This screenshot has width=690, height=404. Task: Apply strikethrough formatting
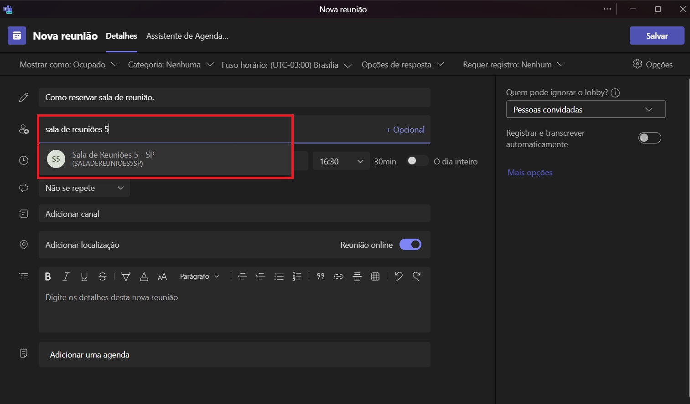103,276
